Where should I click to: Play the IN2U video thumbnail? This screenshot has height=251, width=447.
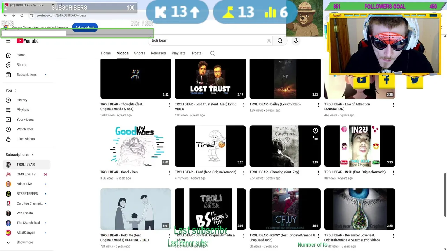(x=360, y=146)
